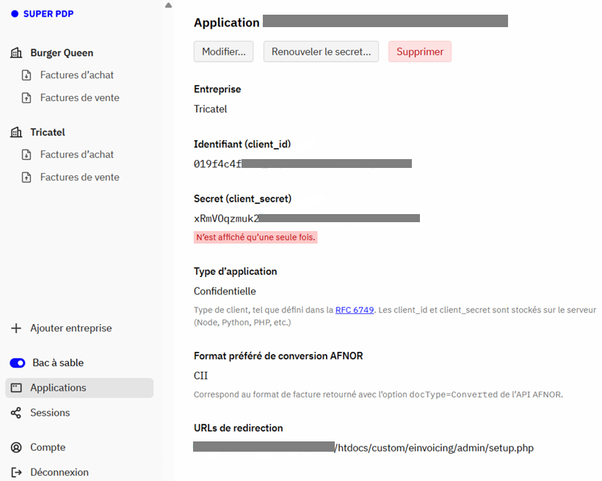Screen dimensions: 602x481
Task: Open the Applications menu item
Action: pyautogui.click(x=79, y=388)
